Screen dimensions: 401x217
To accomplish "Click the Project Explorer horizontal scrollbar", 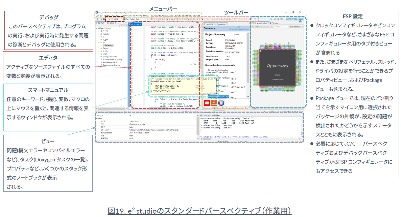I will point(112,108).
